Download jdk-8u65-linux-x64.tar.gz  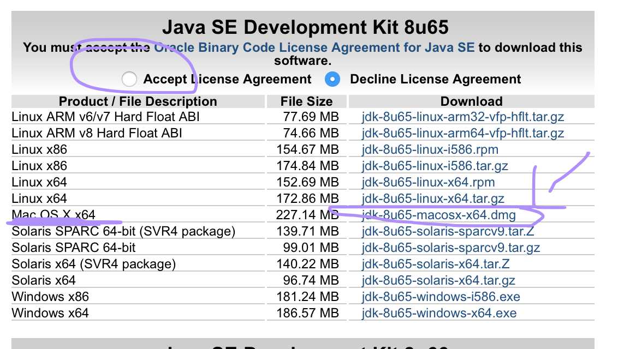coord(433,198)
